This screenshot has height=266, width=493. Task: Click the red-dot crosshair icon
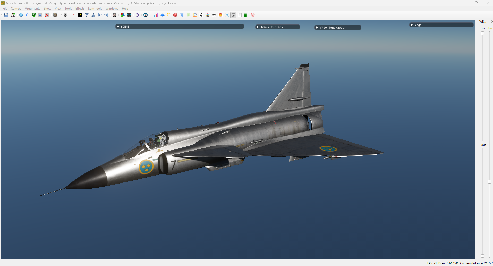pyautogui.click(x=74, y=15)
